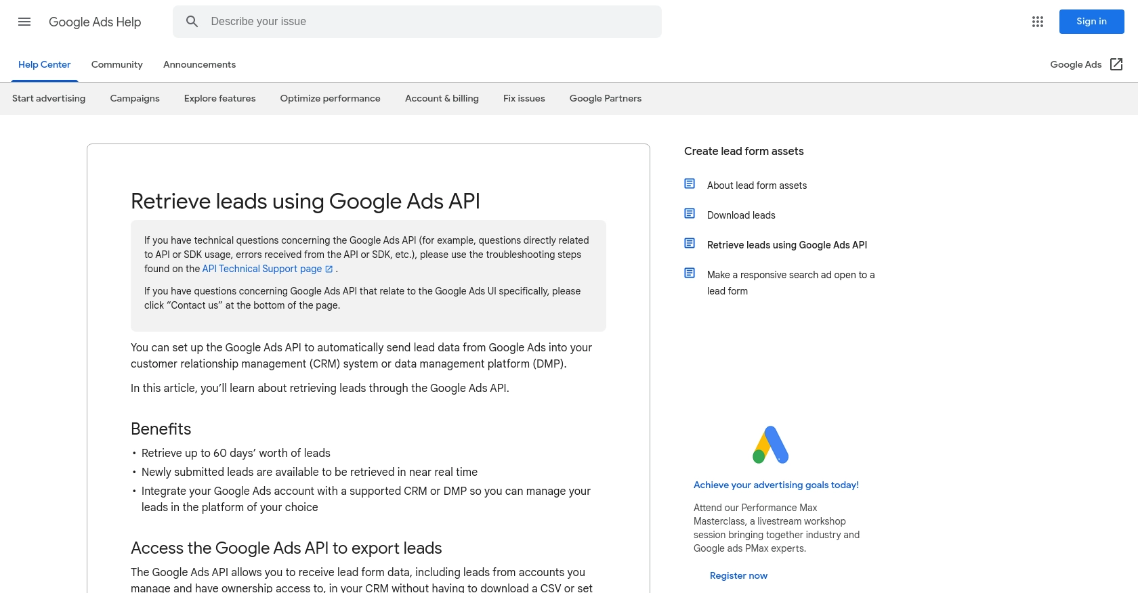Click the Google Ads logo image
Image resolution: width=1138 pixels, height=593 pixels.
(771, 445)
